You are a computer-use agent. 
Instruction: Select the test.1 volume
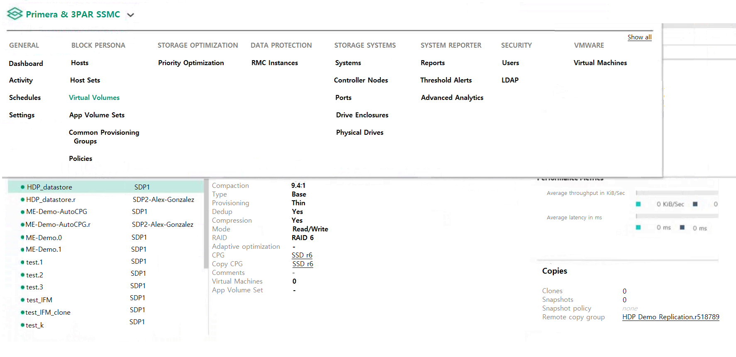pos(34,262)
